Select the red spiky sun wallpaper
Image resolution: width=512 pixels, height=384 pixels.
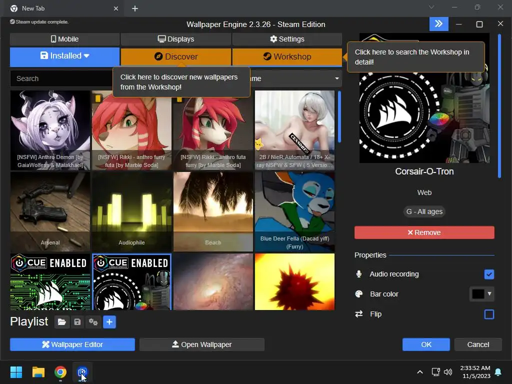tap(294, 282)
